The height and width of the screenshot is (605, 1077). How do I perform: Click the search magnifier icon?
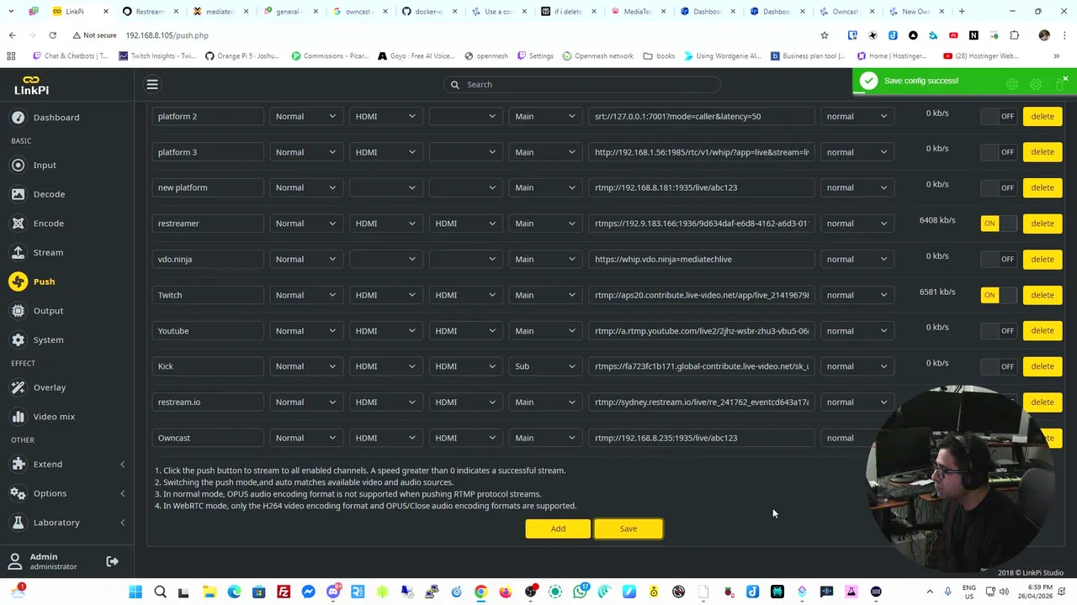coord(454,84)
